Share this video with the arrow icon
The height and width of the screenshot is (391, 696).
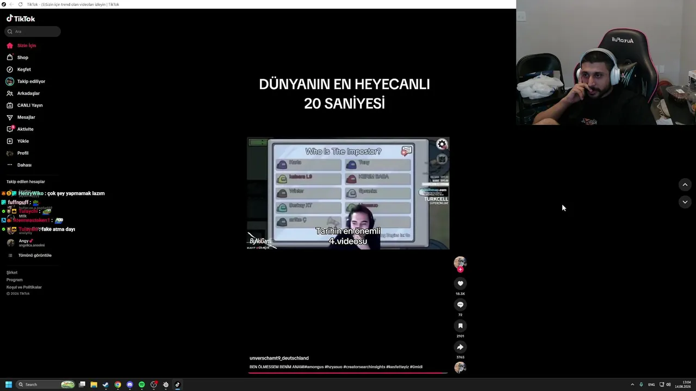pos(460,347)
